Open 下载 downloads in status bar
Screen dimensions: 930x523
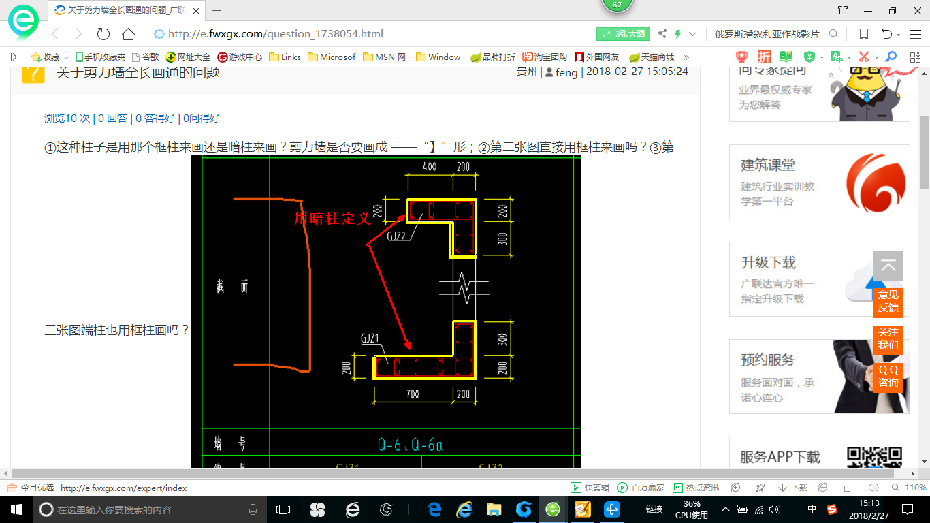(792, 488)
